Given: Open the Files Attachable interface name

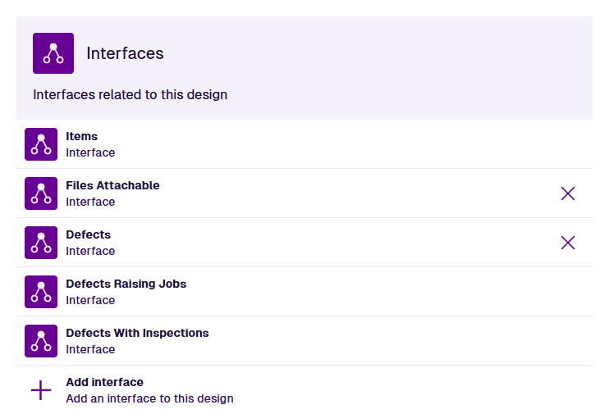Looking at the screenshot, I should coord(112,186).
